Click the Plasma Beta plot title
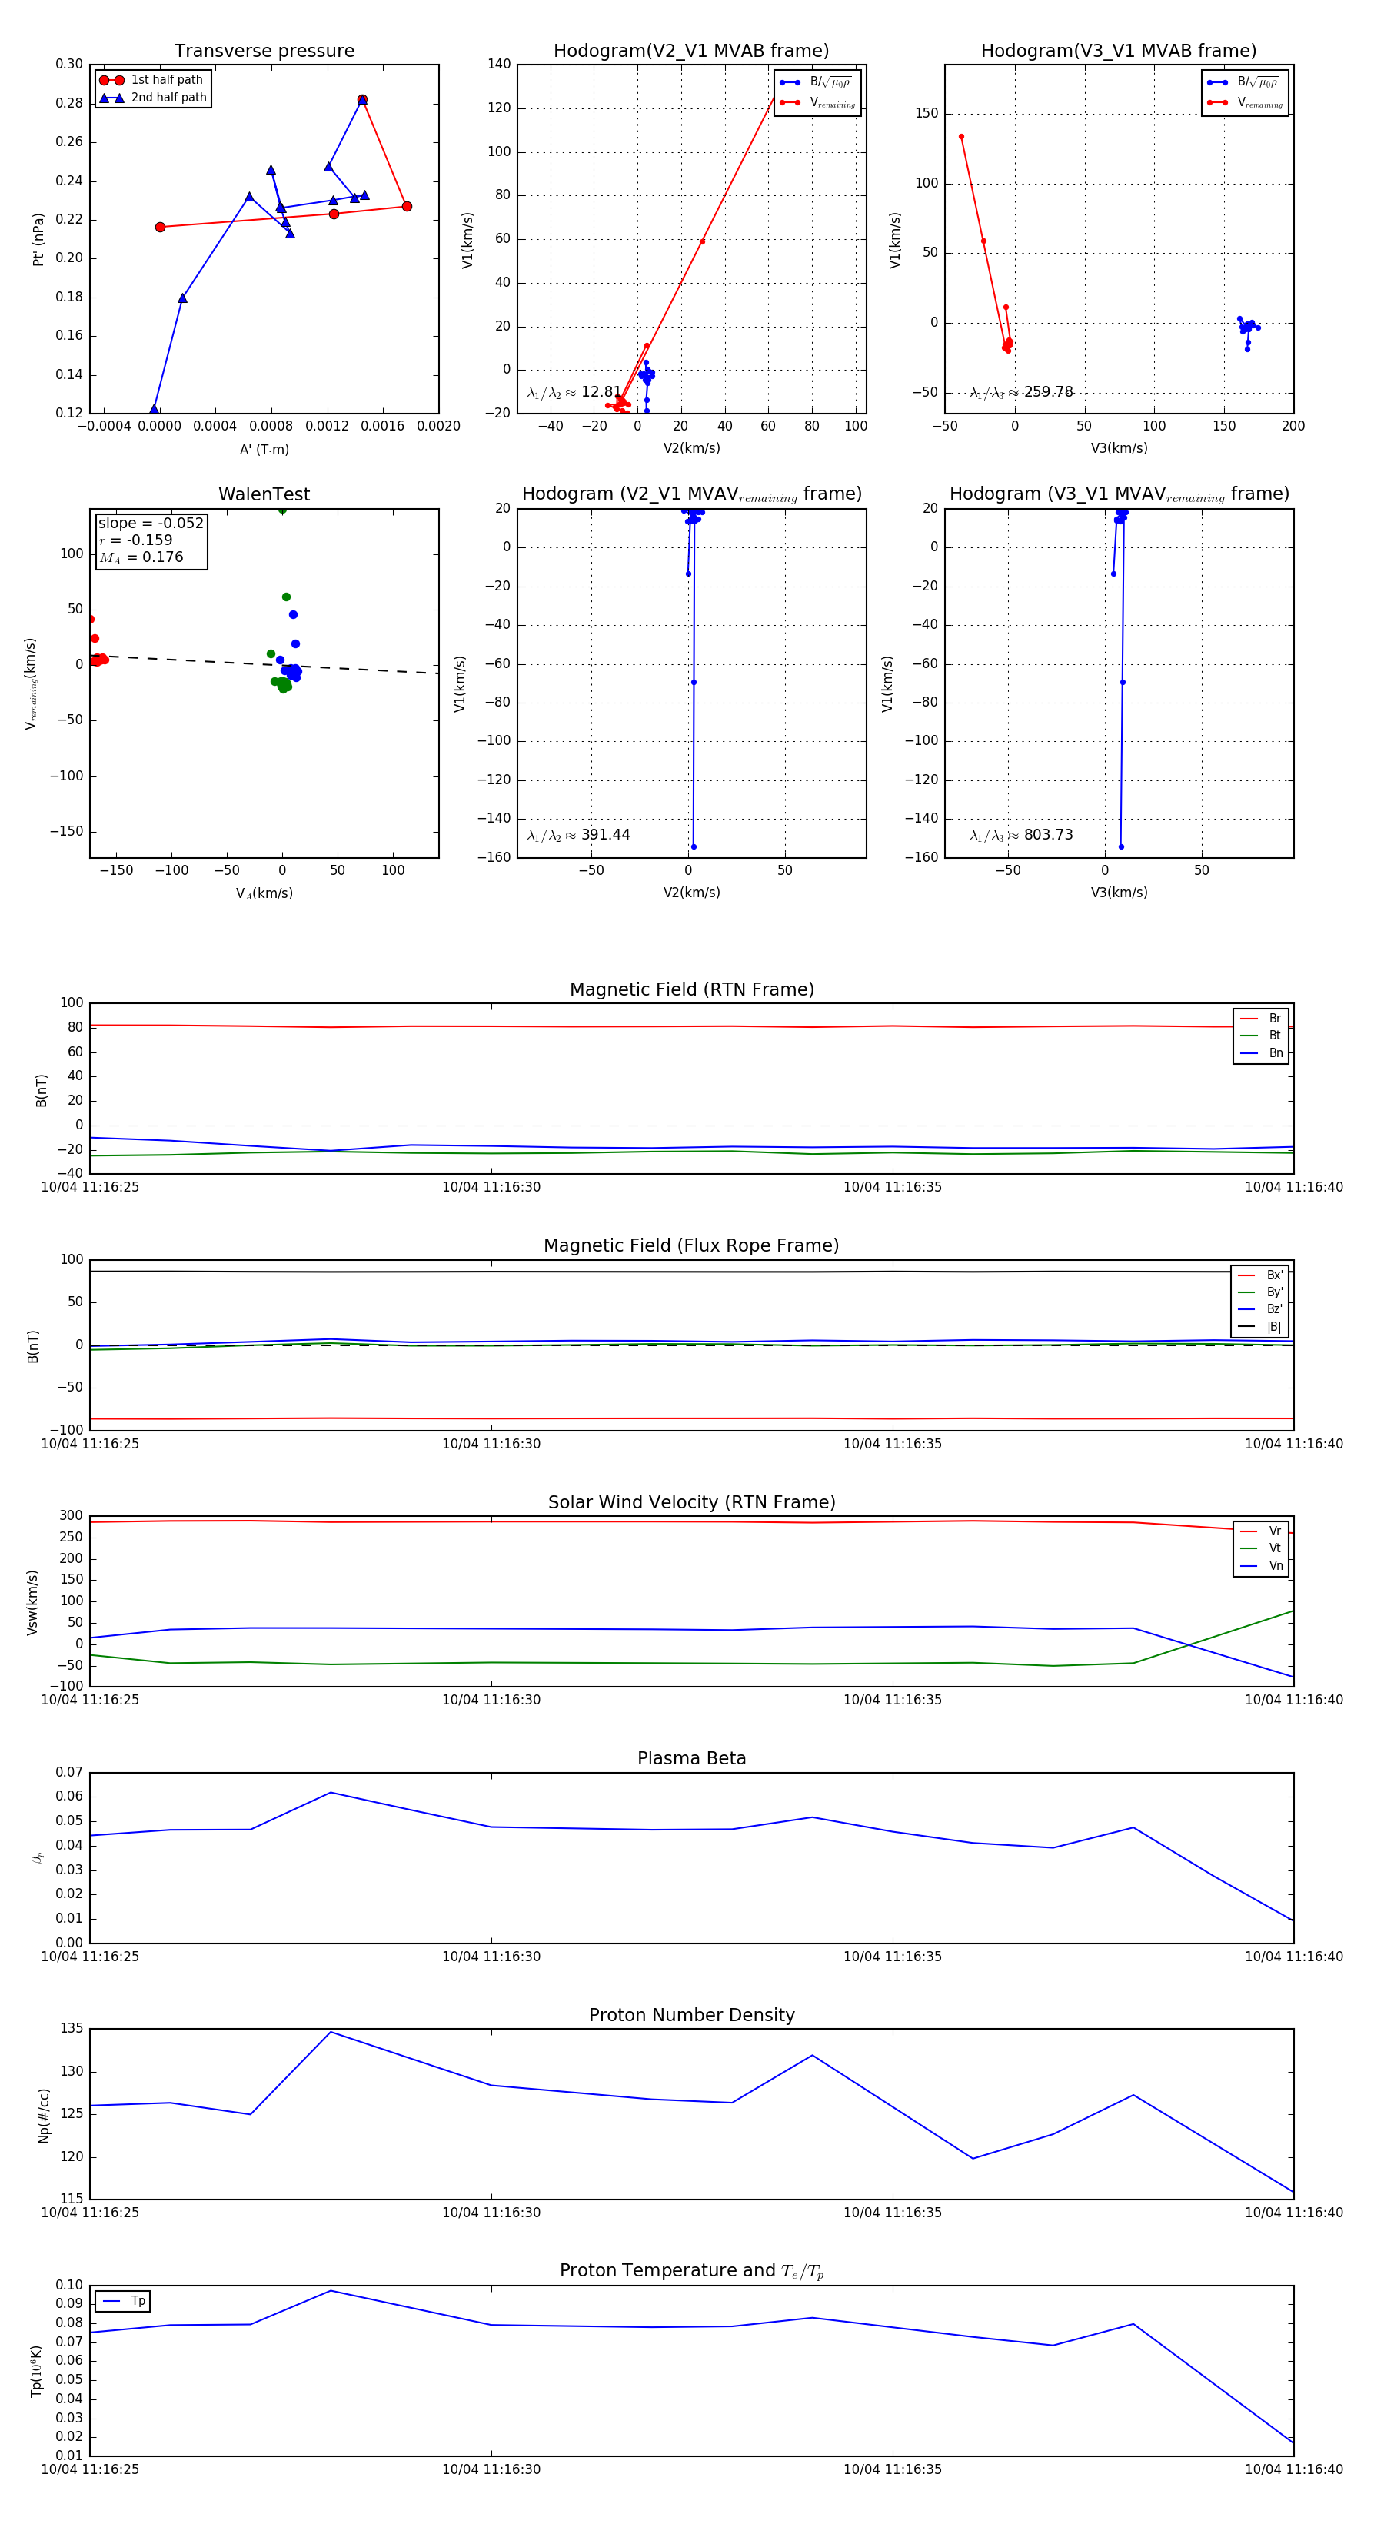Screen dimensions: 1384x2537 pyautogui.click(x=691, y=1758)
